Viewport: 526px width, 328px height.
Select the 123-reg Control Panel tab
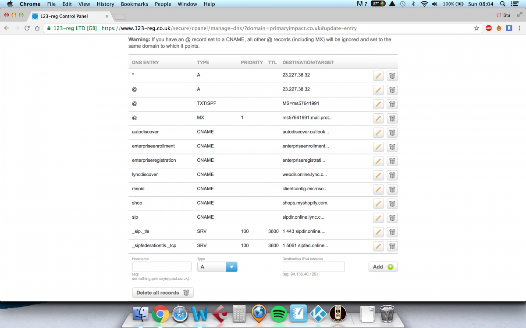point(70,16)
